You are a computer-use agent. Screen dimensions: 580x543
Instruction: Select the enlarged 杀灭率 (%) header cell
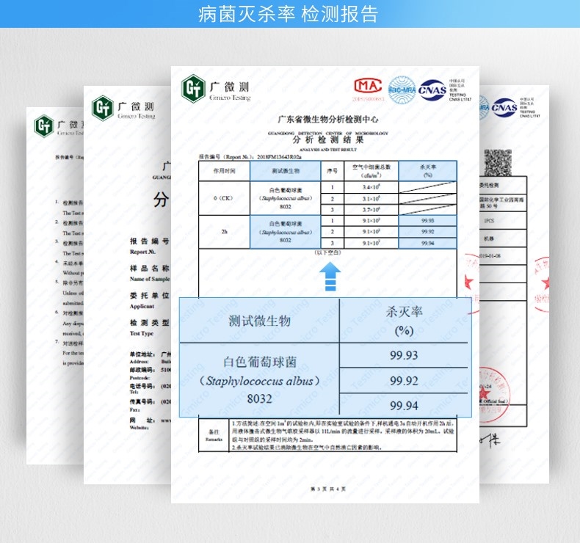pos(404,321)
